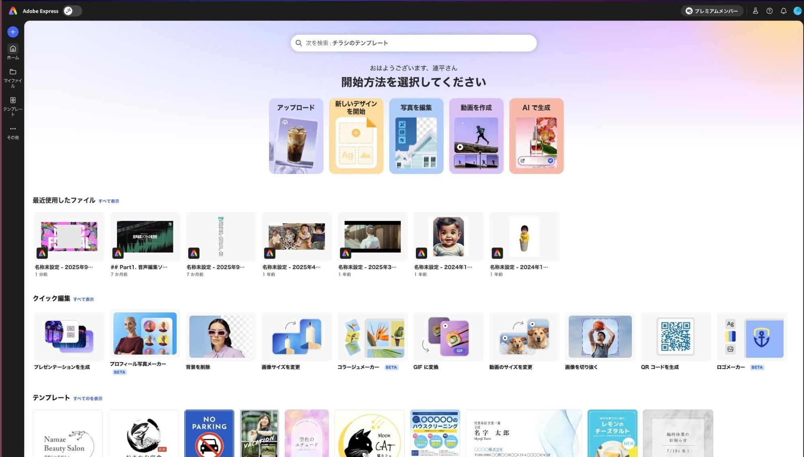Click the search field チラシのテンプレート
Screen dimensions: 804x457
(413, 43)
